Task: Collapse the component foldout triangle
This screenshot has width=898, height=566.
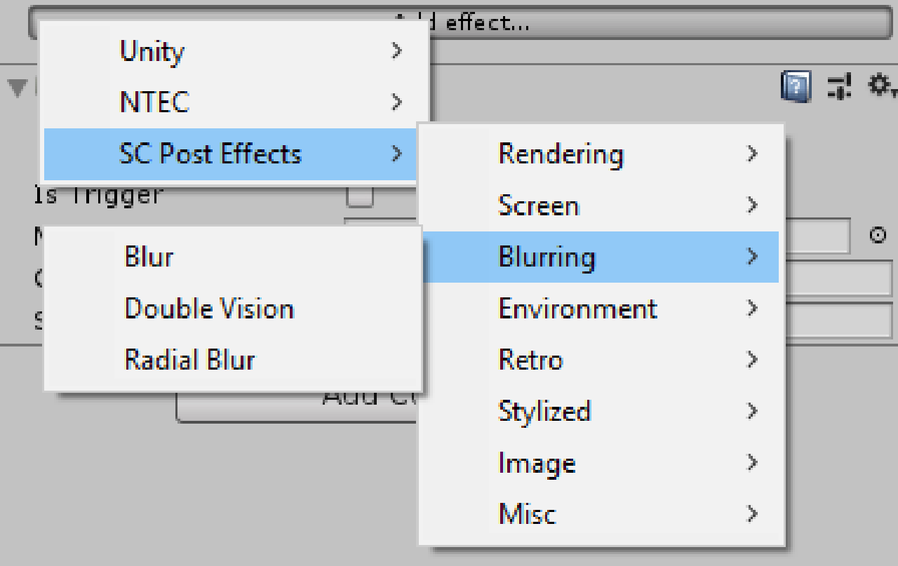Action: tap(18, 88)
